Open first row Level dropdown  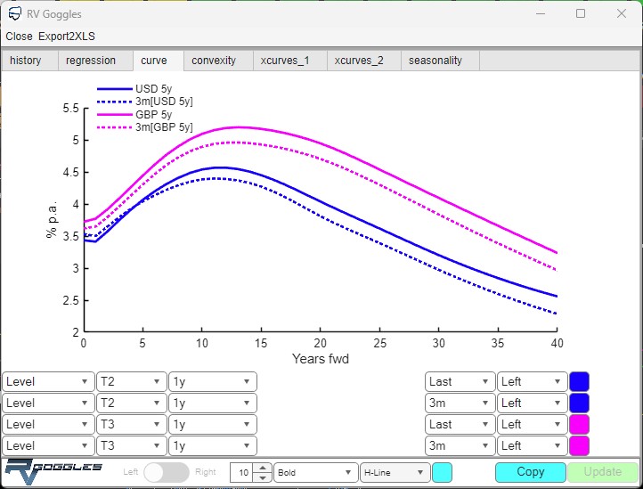48,381
